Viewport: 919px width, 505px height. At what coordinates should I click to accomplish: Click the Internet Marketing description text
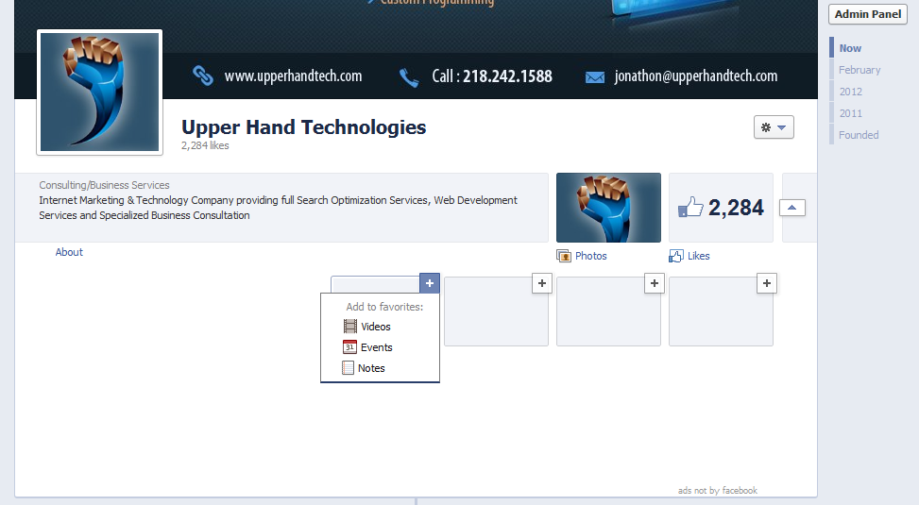point(278,208)
